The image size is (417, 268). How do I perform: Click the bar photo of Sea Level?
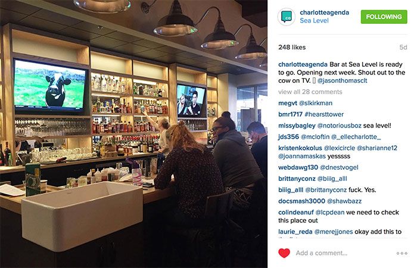(x=133, y=134)
